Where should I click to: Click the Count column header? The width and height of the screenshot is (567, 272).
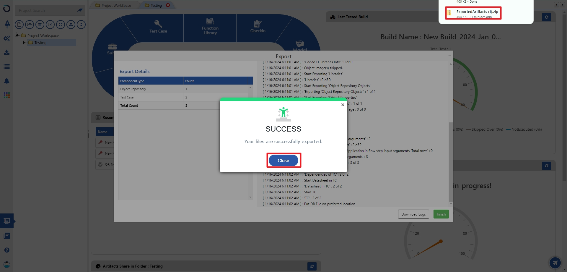tap(216, 81)
